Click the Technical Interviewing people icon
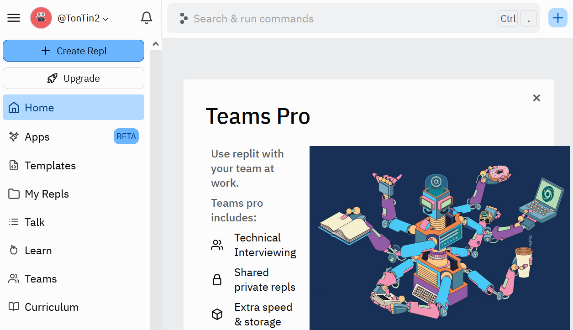The image size is (573, 330). point(217,245)
